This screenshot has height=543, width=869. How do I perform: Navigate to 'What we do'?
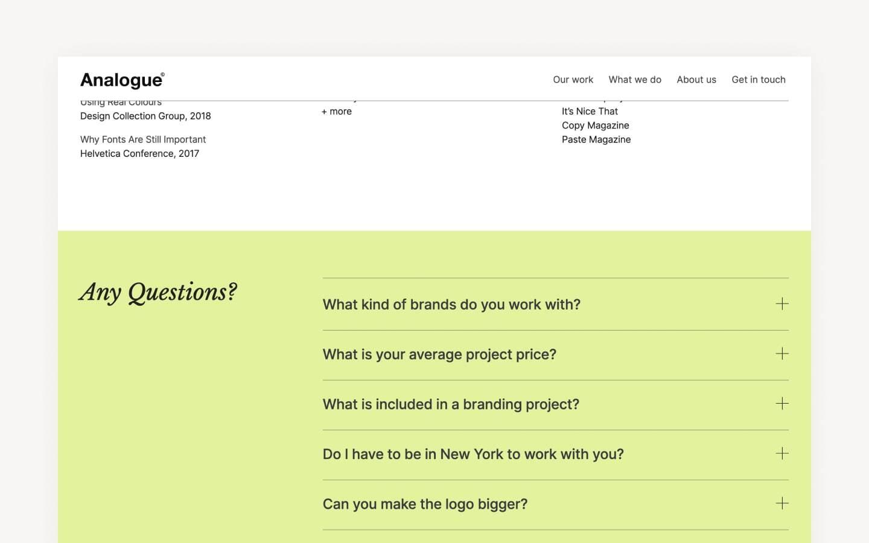(x=635, y=79)
